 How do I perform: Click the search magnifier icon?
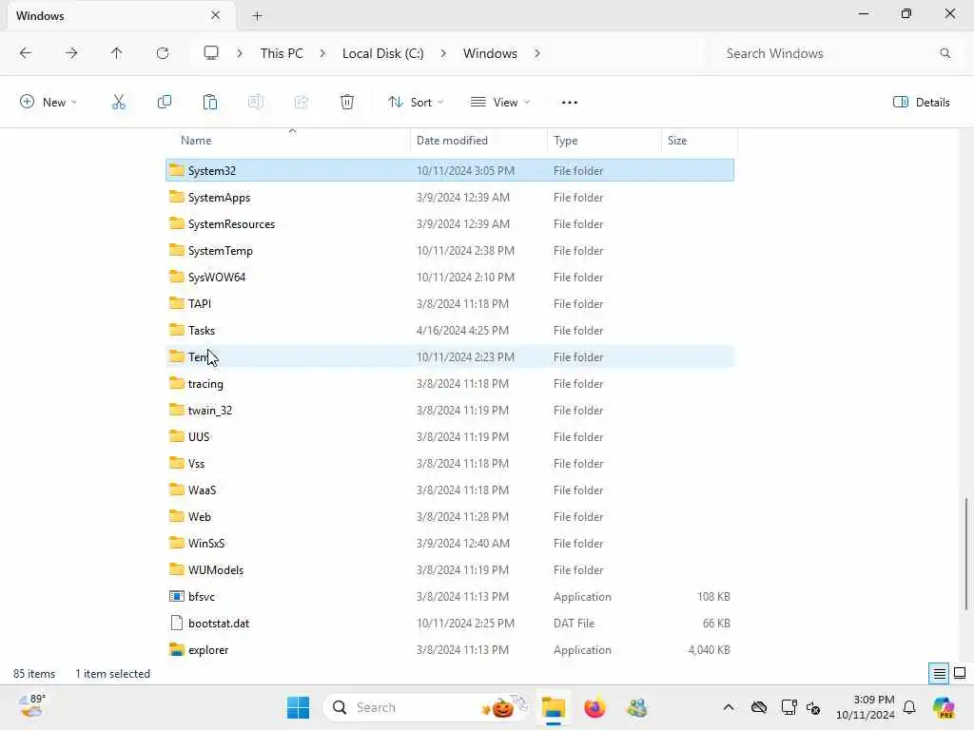[x=945, y=53]
